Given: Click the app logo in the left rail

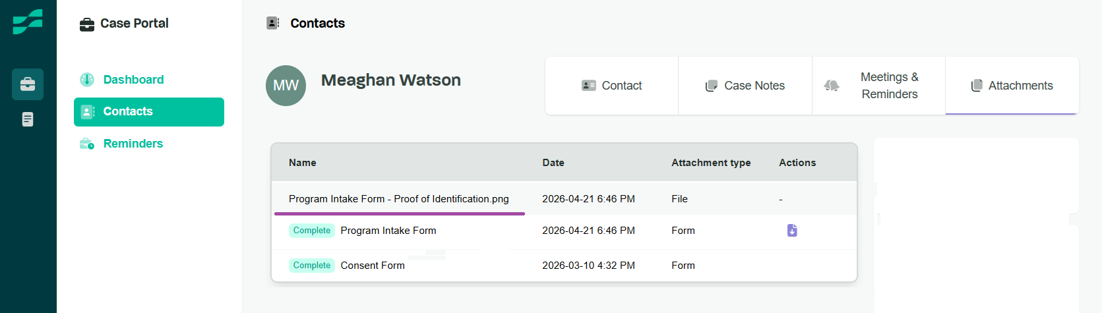Looking at the screenshot, I should [x=28, y=22].
